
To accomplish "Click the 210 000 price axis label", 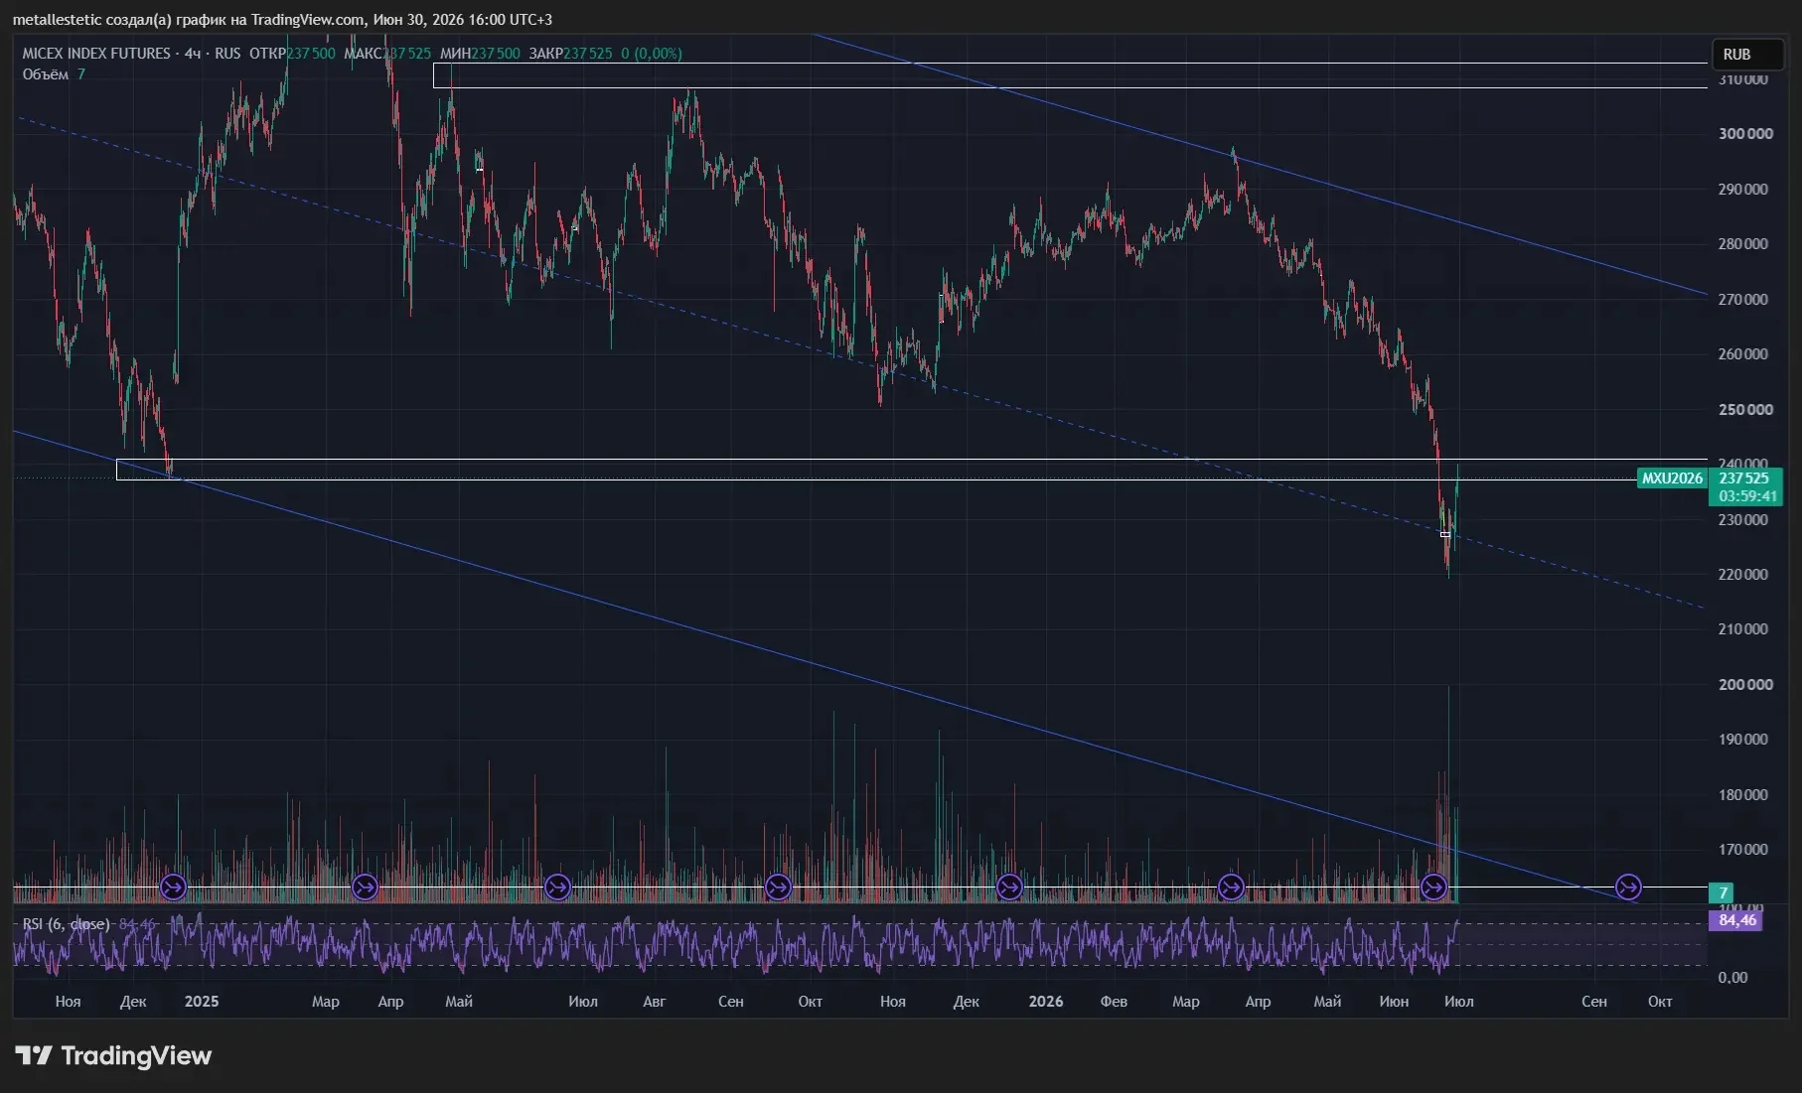I will tap(1743, 629).
